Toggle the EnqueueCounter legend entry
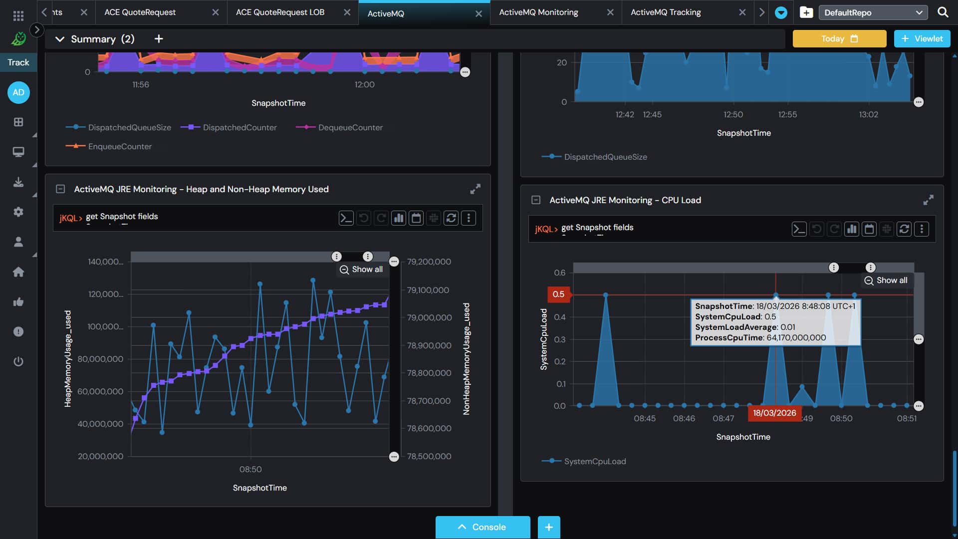The height and width of the screenshot is (539, 958). click(120, 146)
